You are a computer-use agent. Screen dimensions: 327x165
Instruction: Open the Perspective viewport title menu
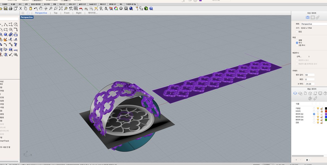tap(27, 17)
